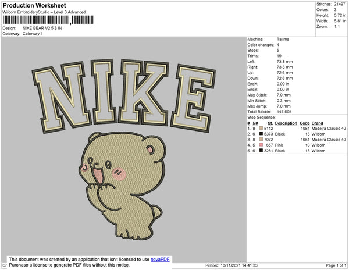The width and height of the screenshot is (349, 270).
Task: Click the printed timestamp '10/11/2021 14.41.33'
Action: (239, 265)
